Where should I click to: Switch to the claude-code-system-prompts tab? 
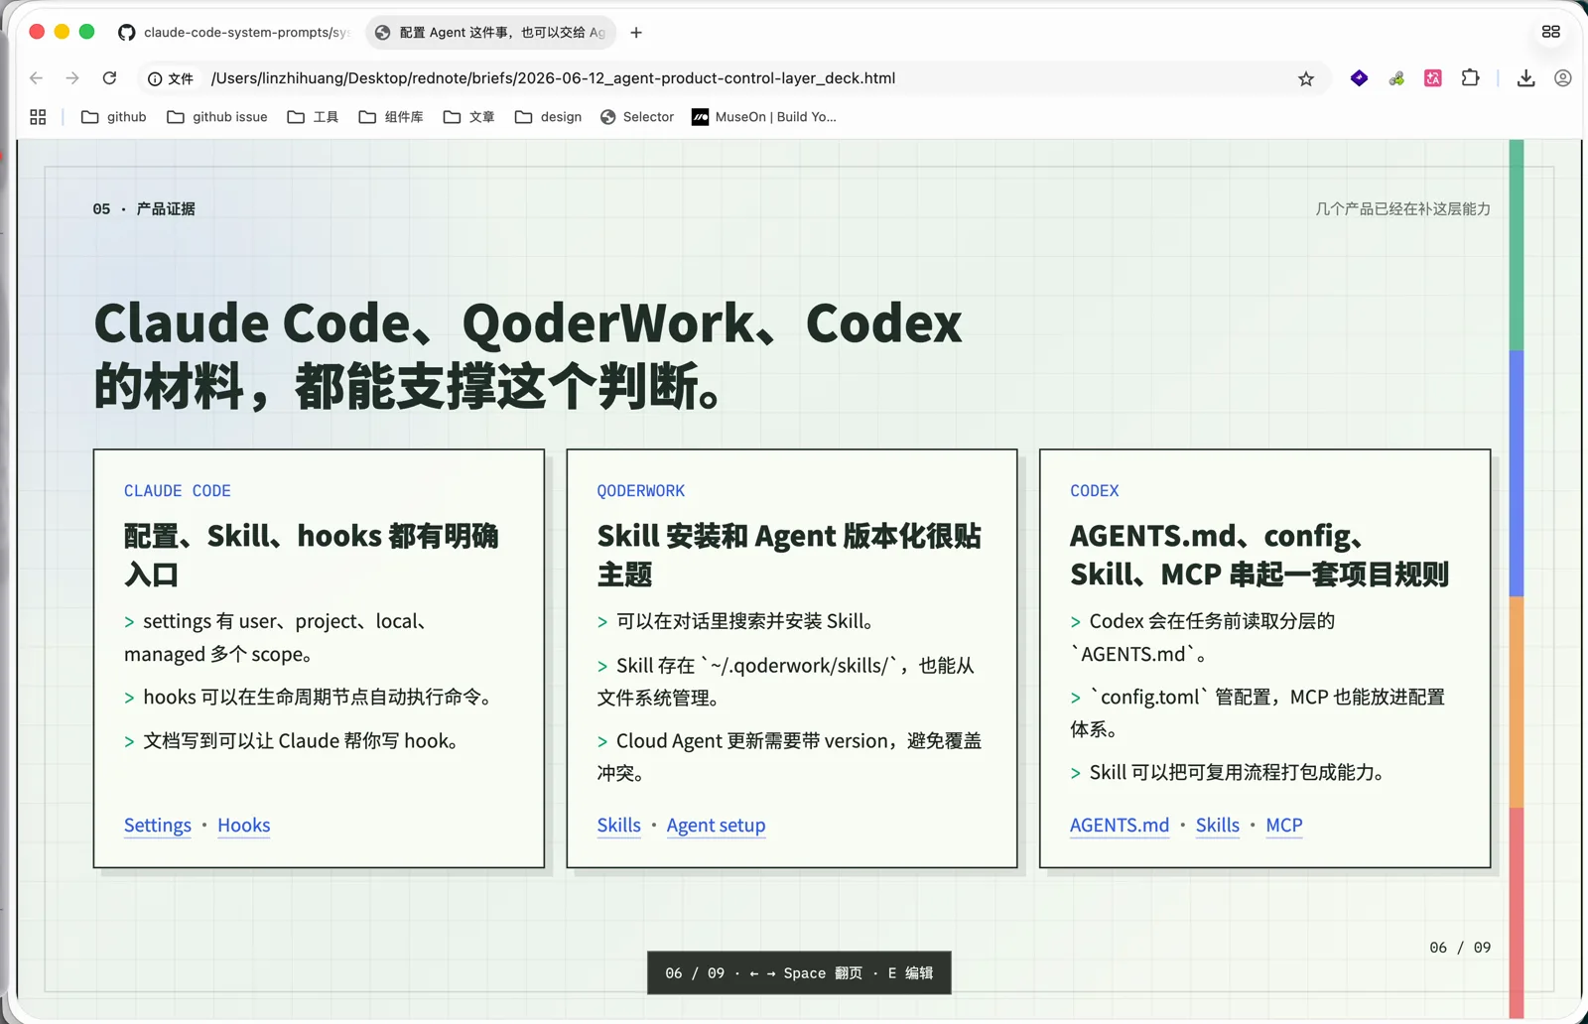tap(234, 33)
